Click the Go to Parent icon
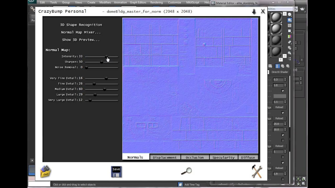 (x=283, y=66)
